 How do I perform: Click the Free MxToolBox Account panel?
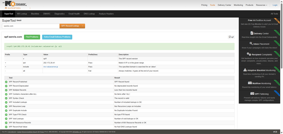[259, 23]
